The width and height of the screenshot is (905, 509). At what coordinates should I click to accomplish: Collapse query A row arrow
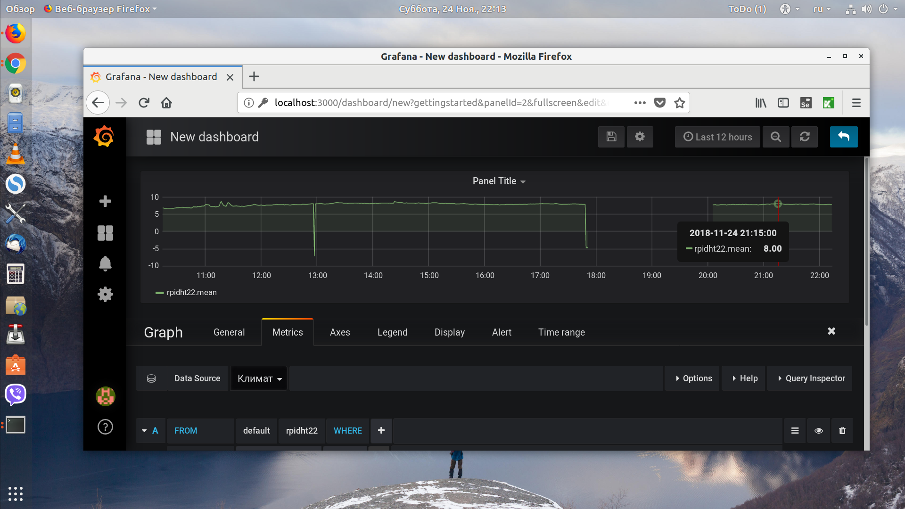pyautogui.click(x=144, y=431)
